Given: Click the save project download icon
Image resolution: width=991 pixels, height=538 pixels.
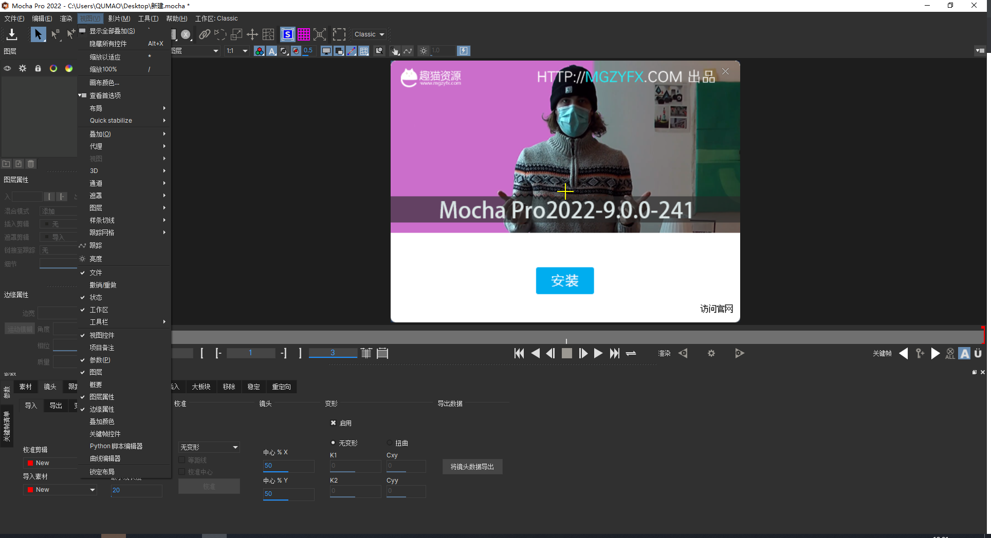Looking at the screenshot, I should pyautogui.click(x=11, y=34).
